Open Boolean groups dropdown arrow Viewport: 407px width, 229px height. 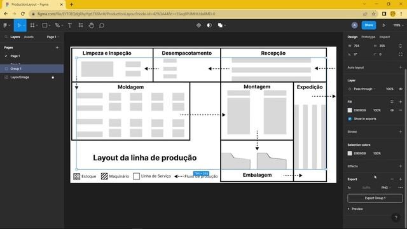(x=224, y=25)
